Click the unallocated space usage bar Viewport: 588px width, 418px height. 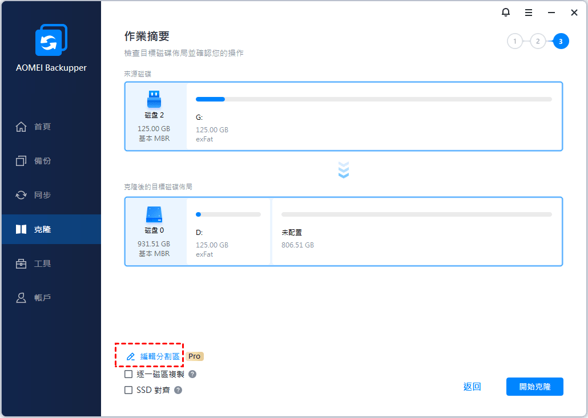coord(417,214)
